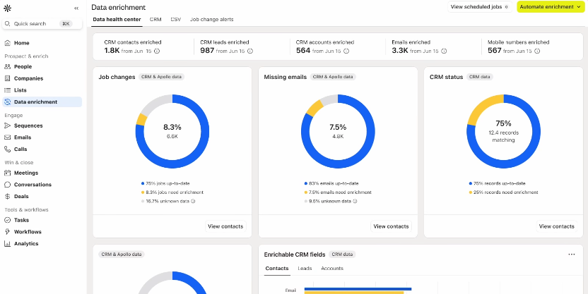Screen dimensions: 588x294
Task: Click the Job changes donut chart center 8.3%
Action: click(x=172, y=127)
